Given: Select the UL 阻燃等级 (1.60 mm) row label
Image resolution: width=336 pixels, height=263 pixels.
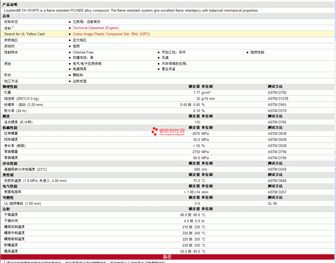Looking at the screenshot, I should coord(23,203).
